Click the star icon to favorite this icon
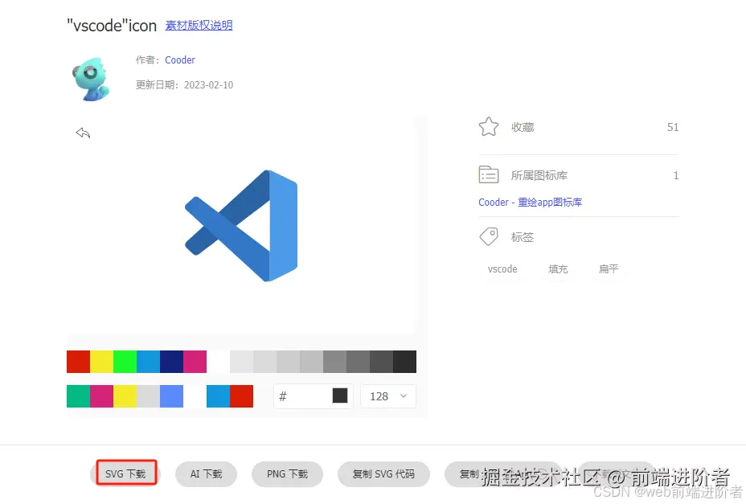The image size is (746, 504). click(489, 126)
